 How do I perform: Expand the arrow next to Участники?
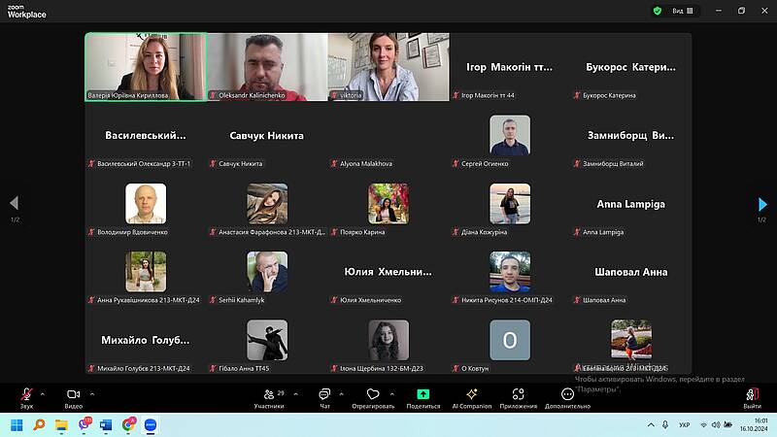pos(296,394)
